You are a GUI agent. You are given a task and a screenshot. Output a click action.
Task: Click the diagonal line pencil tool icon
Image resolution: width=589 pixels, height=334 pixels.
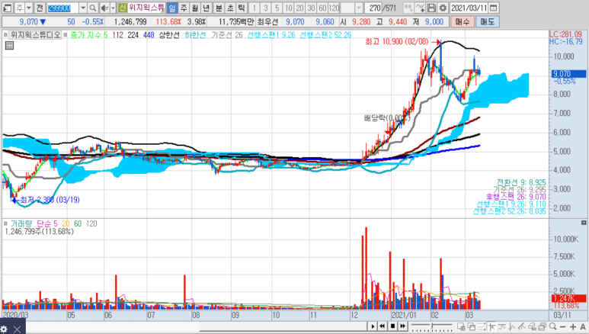coord(522,326)
